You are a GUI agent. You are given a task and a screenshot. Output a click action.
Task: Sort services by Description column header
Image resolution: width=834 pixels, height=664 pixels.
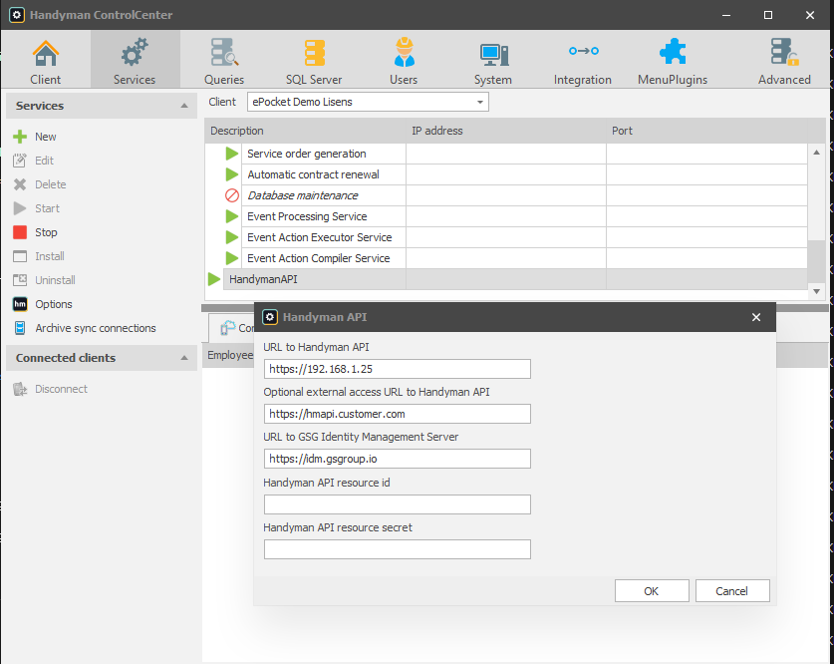pos(305,131)
